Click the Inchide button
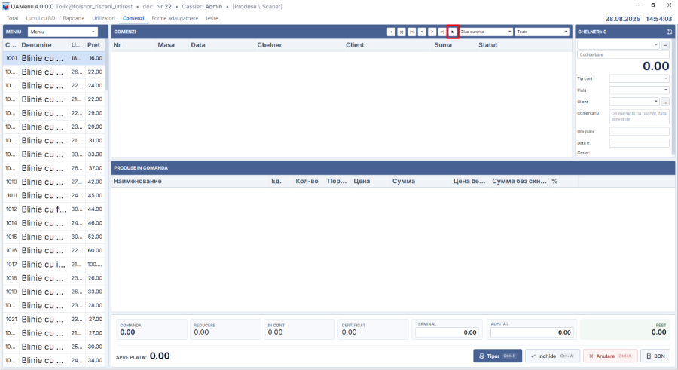This screenshot has height=370, width=678. (552, 356)
